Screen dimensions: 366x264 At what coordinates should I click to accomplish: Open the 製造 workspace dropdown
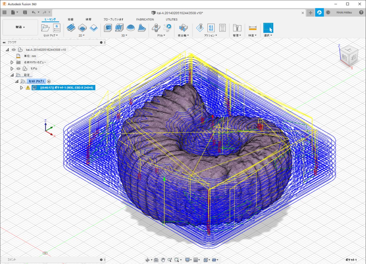tap(20, 27)
